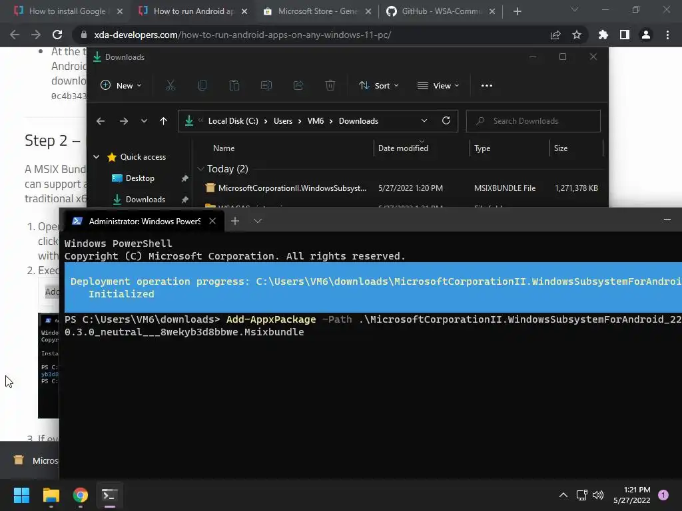The width and height of the screenshot is (682, 511).
Task: Reload the Chrome page
Action: (x=57, y=35)
